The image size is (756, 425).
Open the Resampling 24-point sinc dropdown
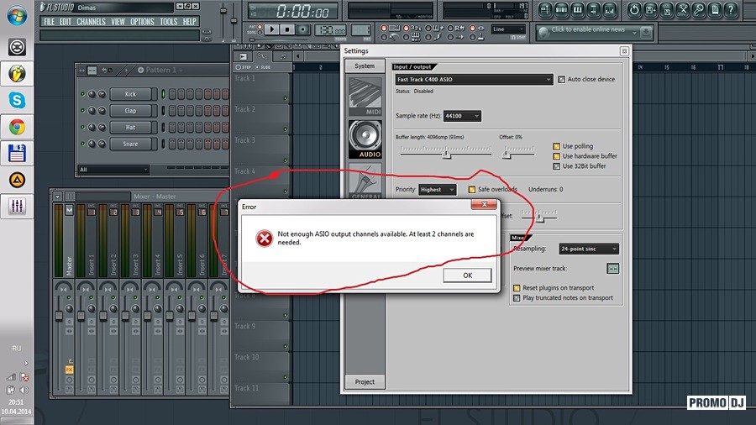click(x=589, y=249)
